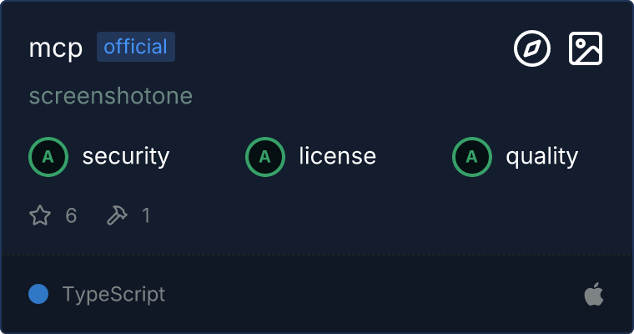Click the security grade A badge
Image resolution: width=634 pixels, height=334 pixels.
tap(48, 156)
